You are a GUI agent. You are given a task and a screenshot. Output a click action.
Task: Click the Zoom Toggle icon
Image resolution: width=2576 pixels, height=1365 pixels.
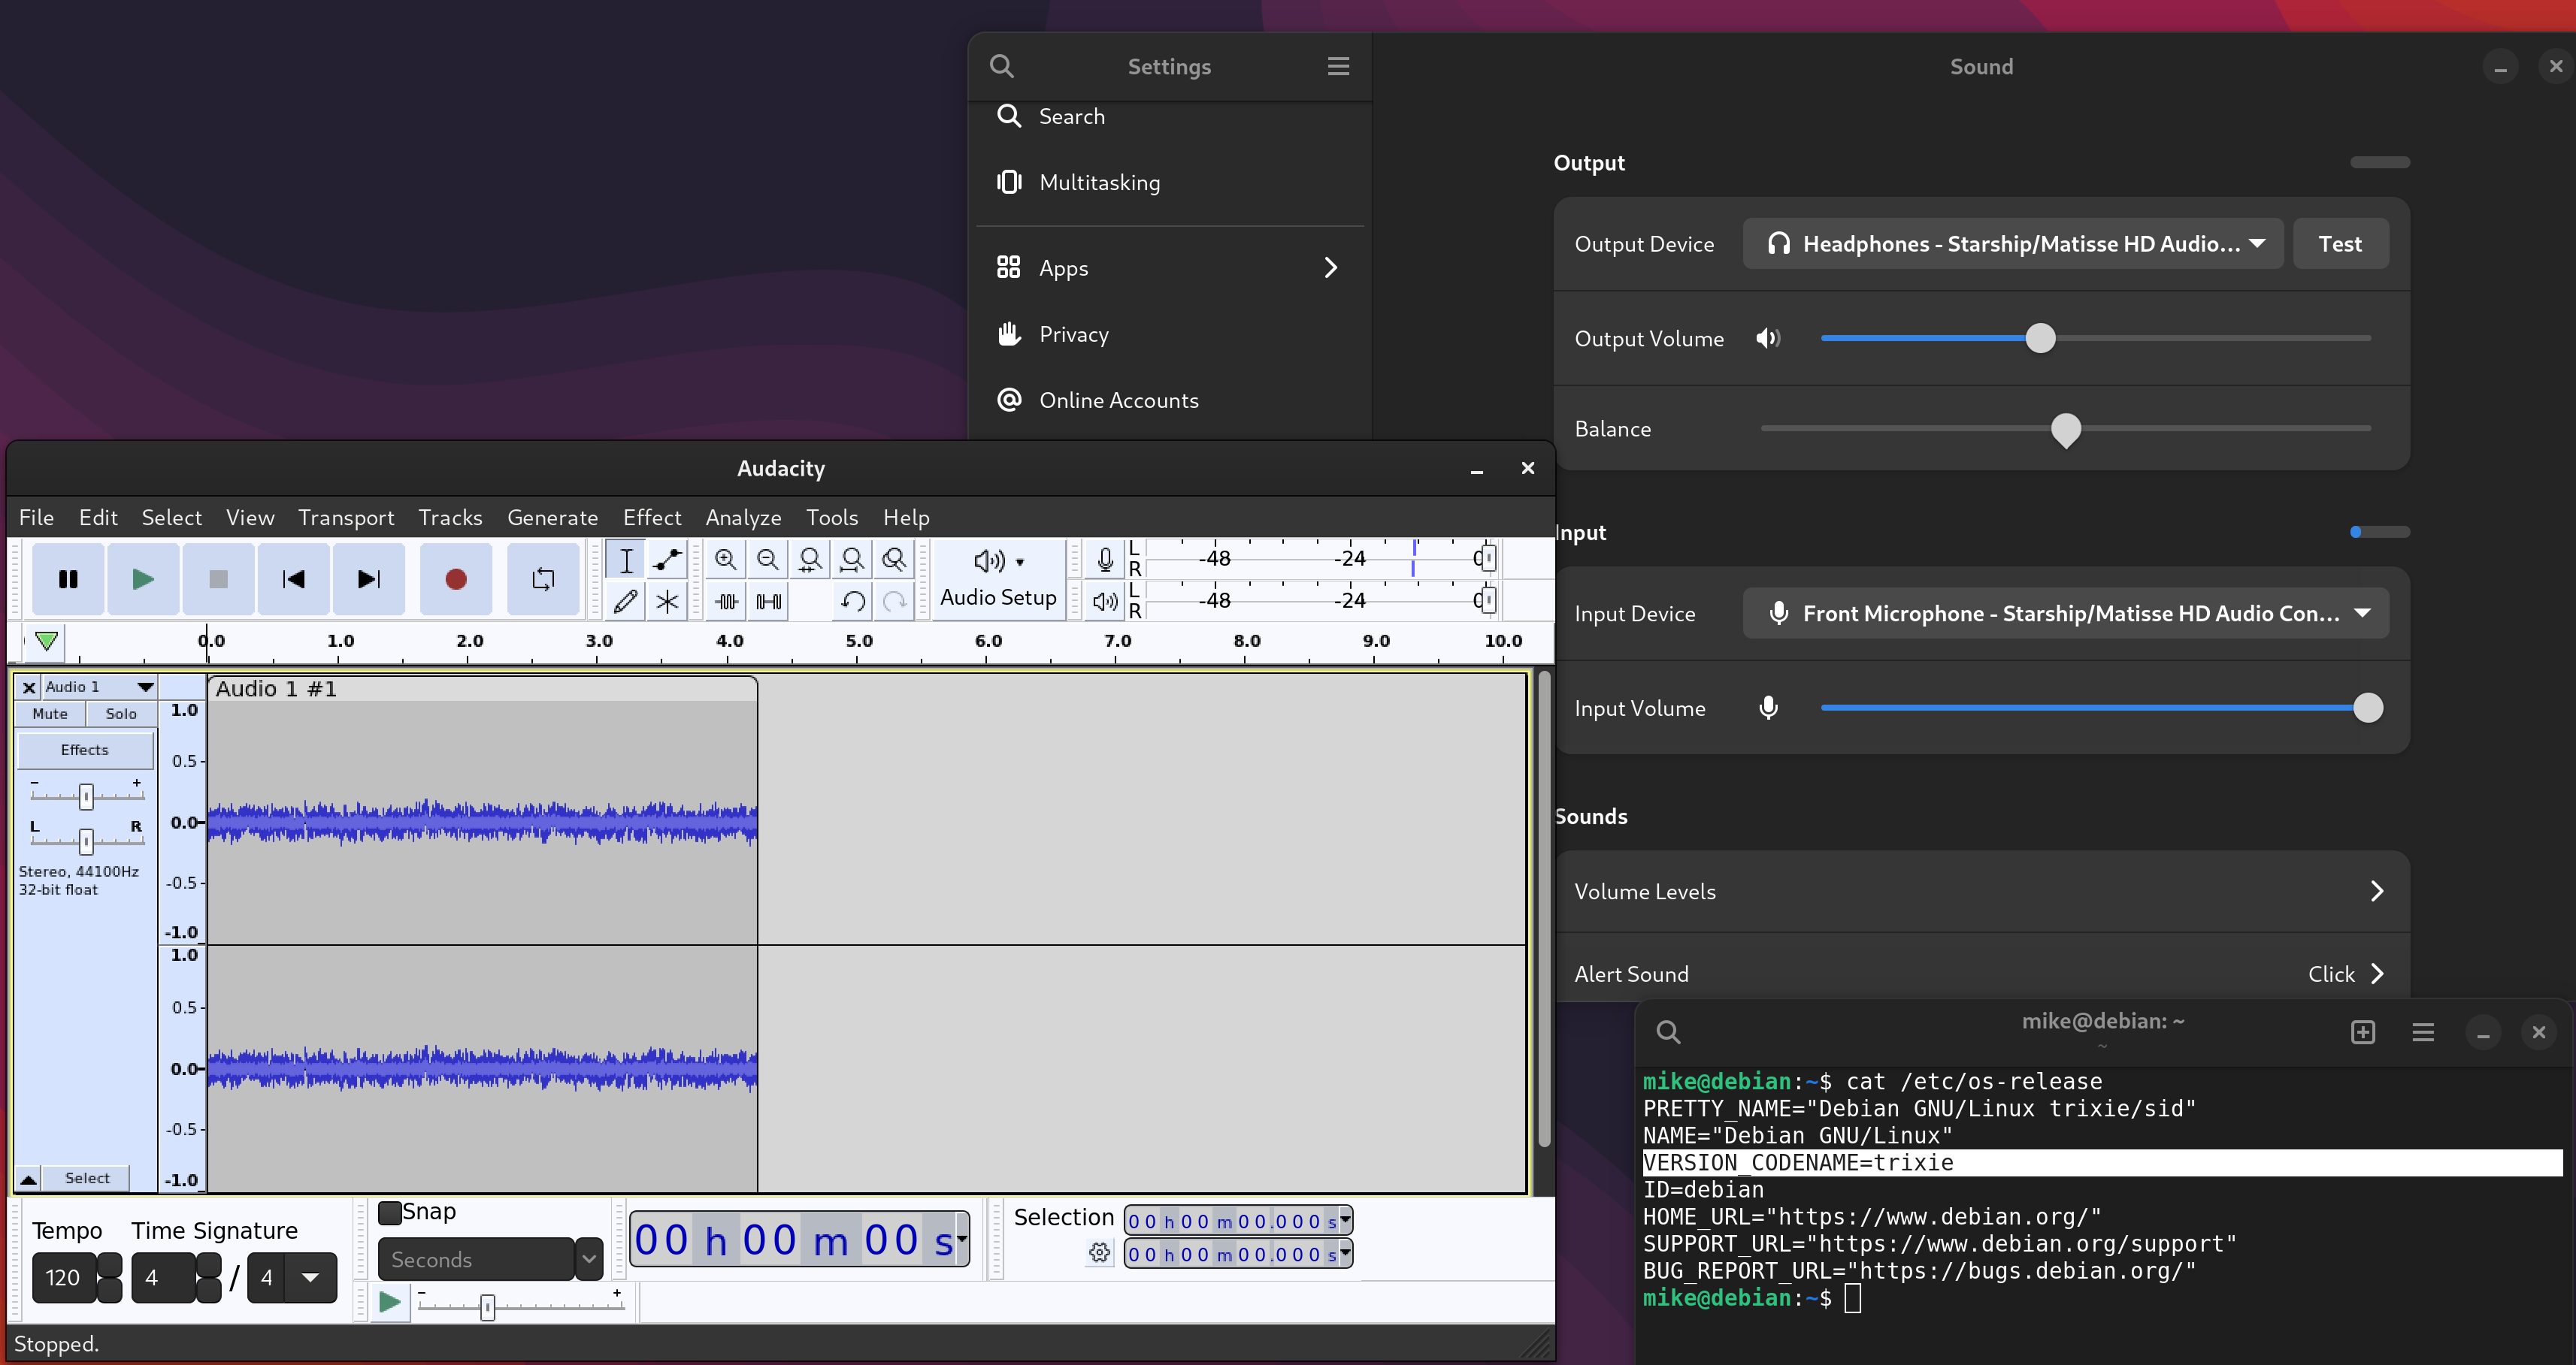894,560
